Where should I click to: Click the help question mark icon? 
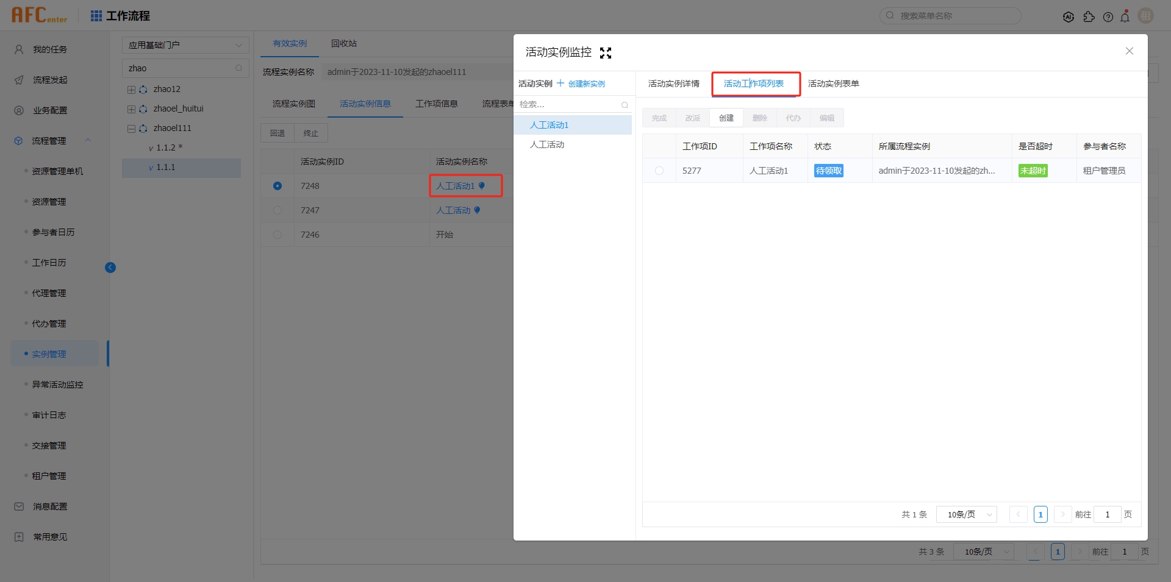click(x=1108, y=16)
